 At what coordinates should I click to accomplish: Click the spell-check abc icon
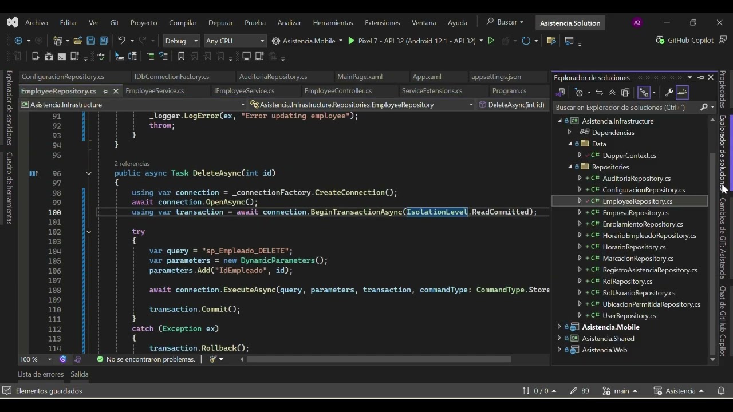[x=102, y=56]
